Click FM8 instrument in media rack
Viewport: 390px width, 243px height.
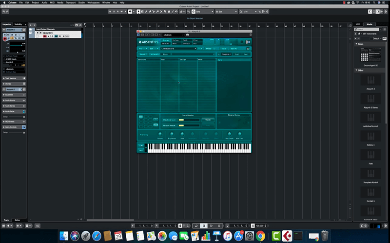pyautogui.click(x=370, y=155)
